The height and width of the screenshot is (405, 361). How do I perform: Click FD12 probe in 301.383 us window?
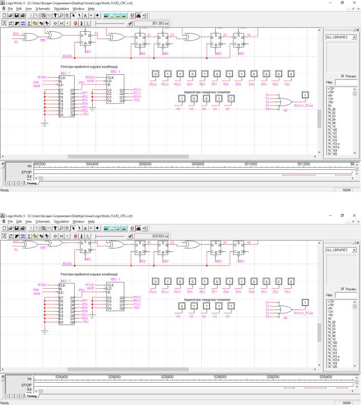tap(155, 74)
